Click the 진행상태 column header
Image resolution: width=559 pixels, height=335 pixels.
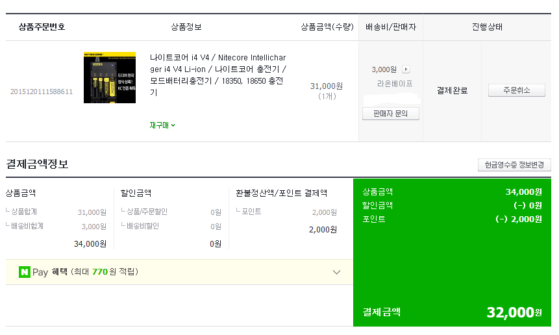[x=487, y=27]
